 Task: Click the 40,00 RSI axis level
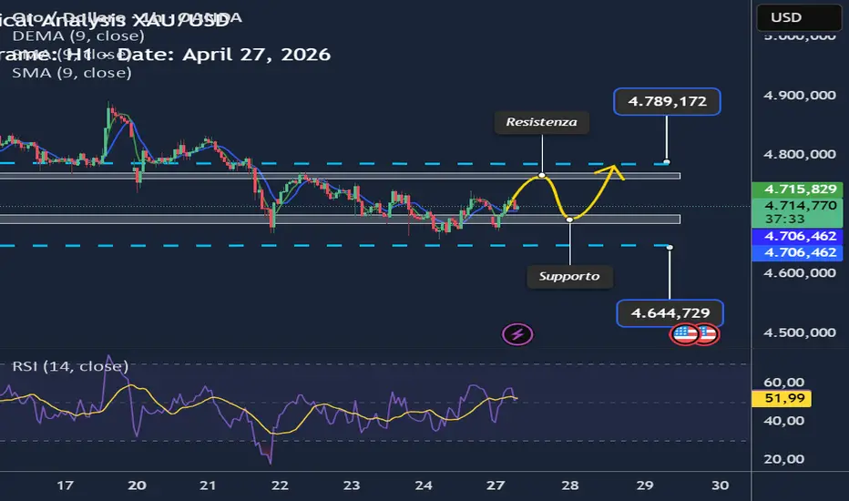pyautogui.click(x=783, y=421)
